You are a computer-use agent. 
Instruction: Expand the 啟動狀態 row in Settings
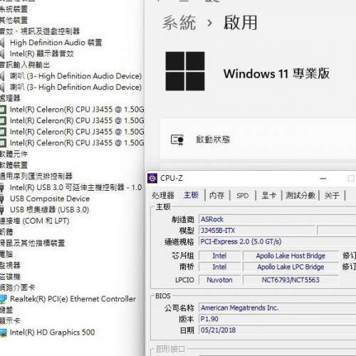tap(258, 140)
